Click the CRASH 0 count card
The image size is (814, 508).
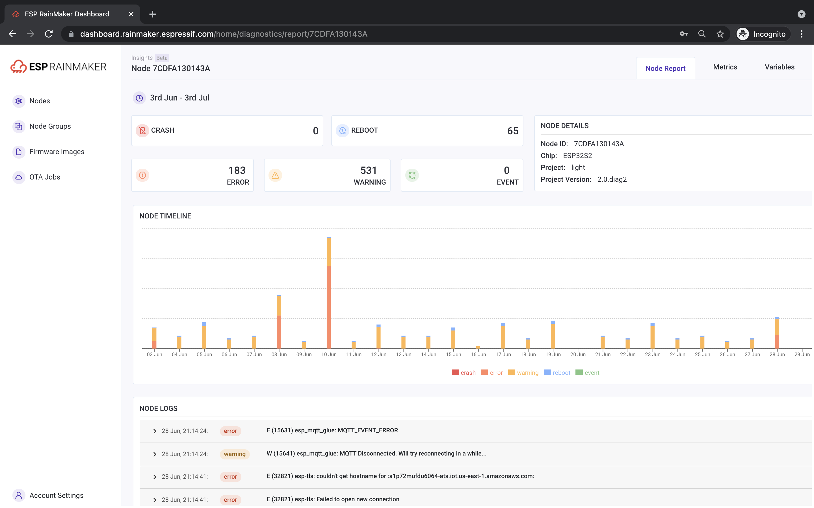click(227, 130)
